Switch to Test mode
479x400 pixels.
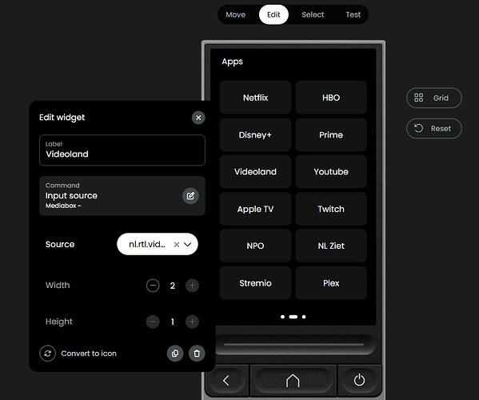point(353,14)
